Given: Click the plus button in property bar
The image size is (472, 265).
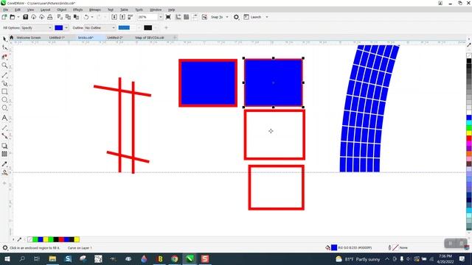Looking at the screenshot, I should pyautogui.click(x=166, y=28).
